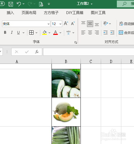Apply cell borders icon

coord(31,33)
